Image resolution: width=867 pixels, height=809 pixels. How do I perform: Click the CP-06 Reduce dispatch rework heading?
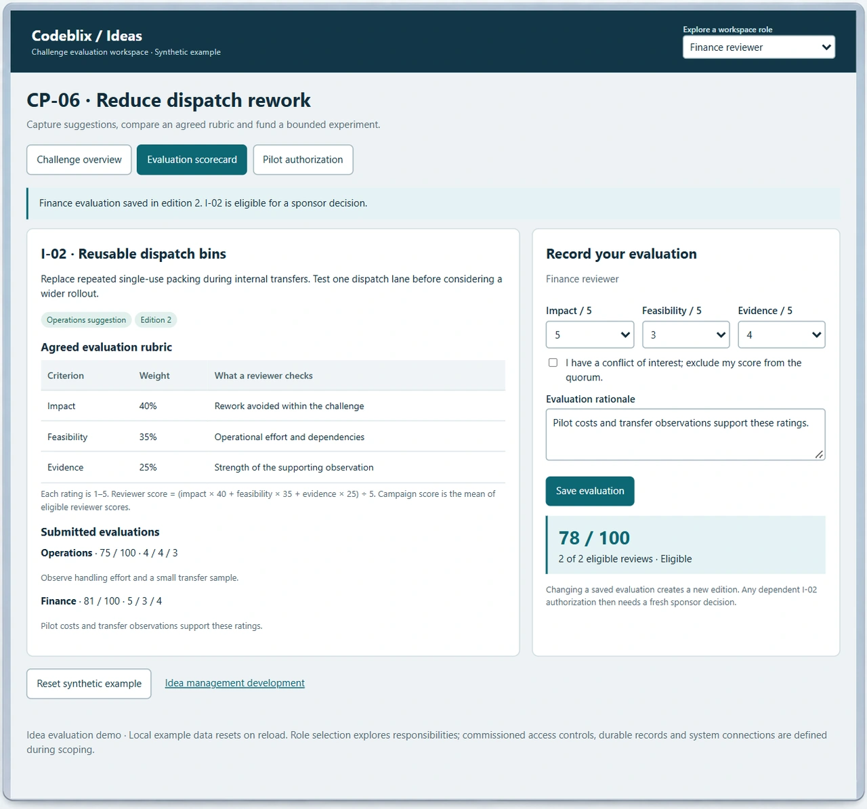pos(169,100)
